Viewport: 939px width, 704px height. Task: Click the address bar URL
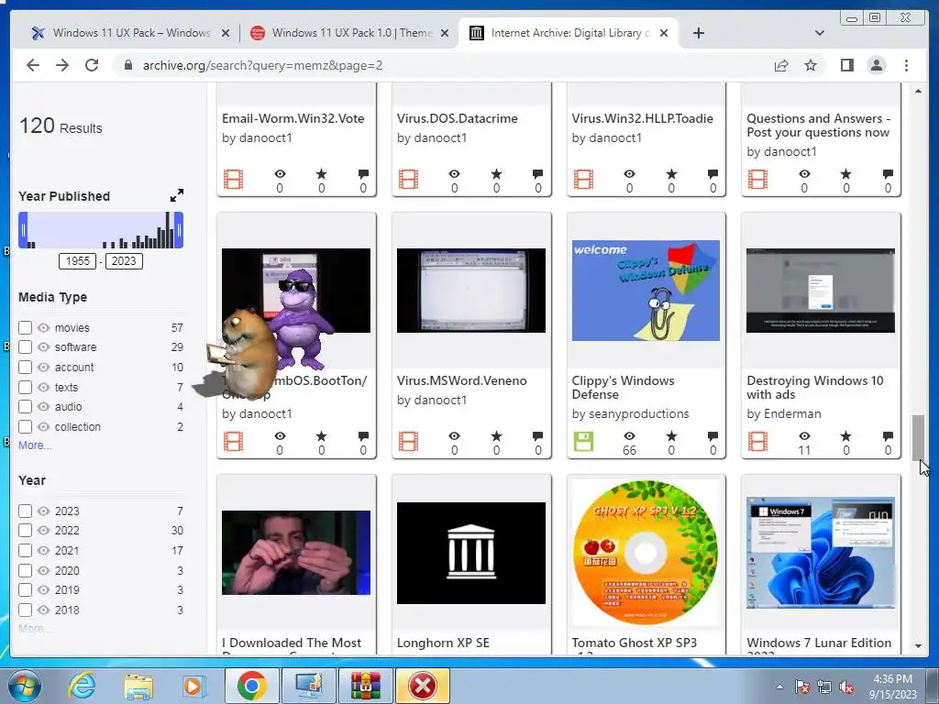pos(262,65)
